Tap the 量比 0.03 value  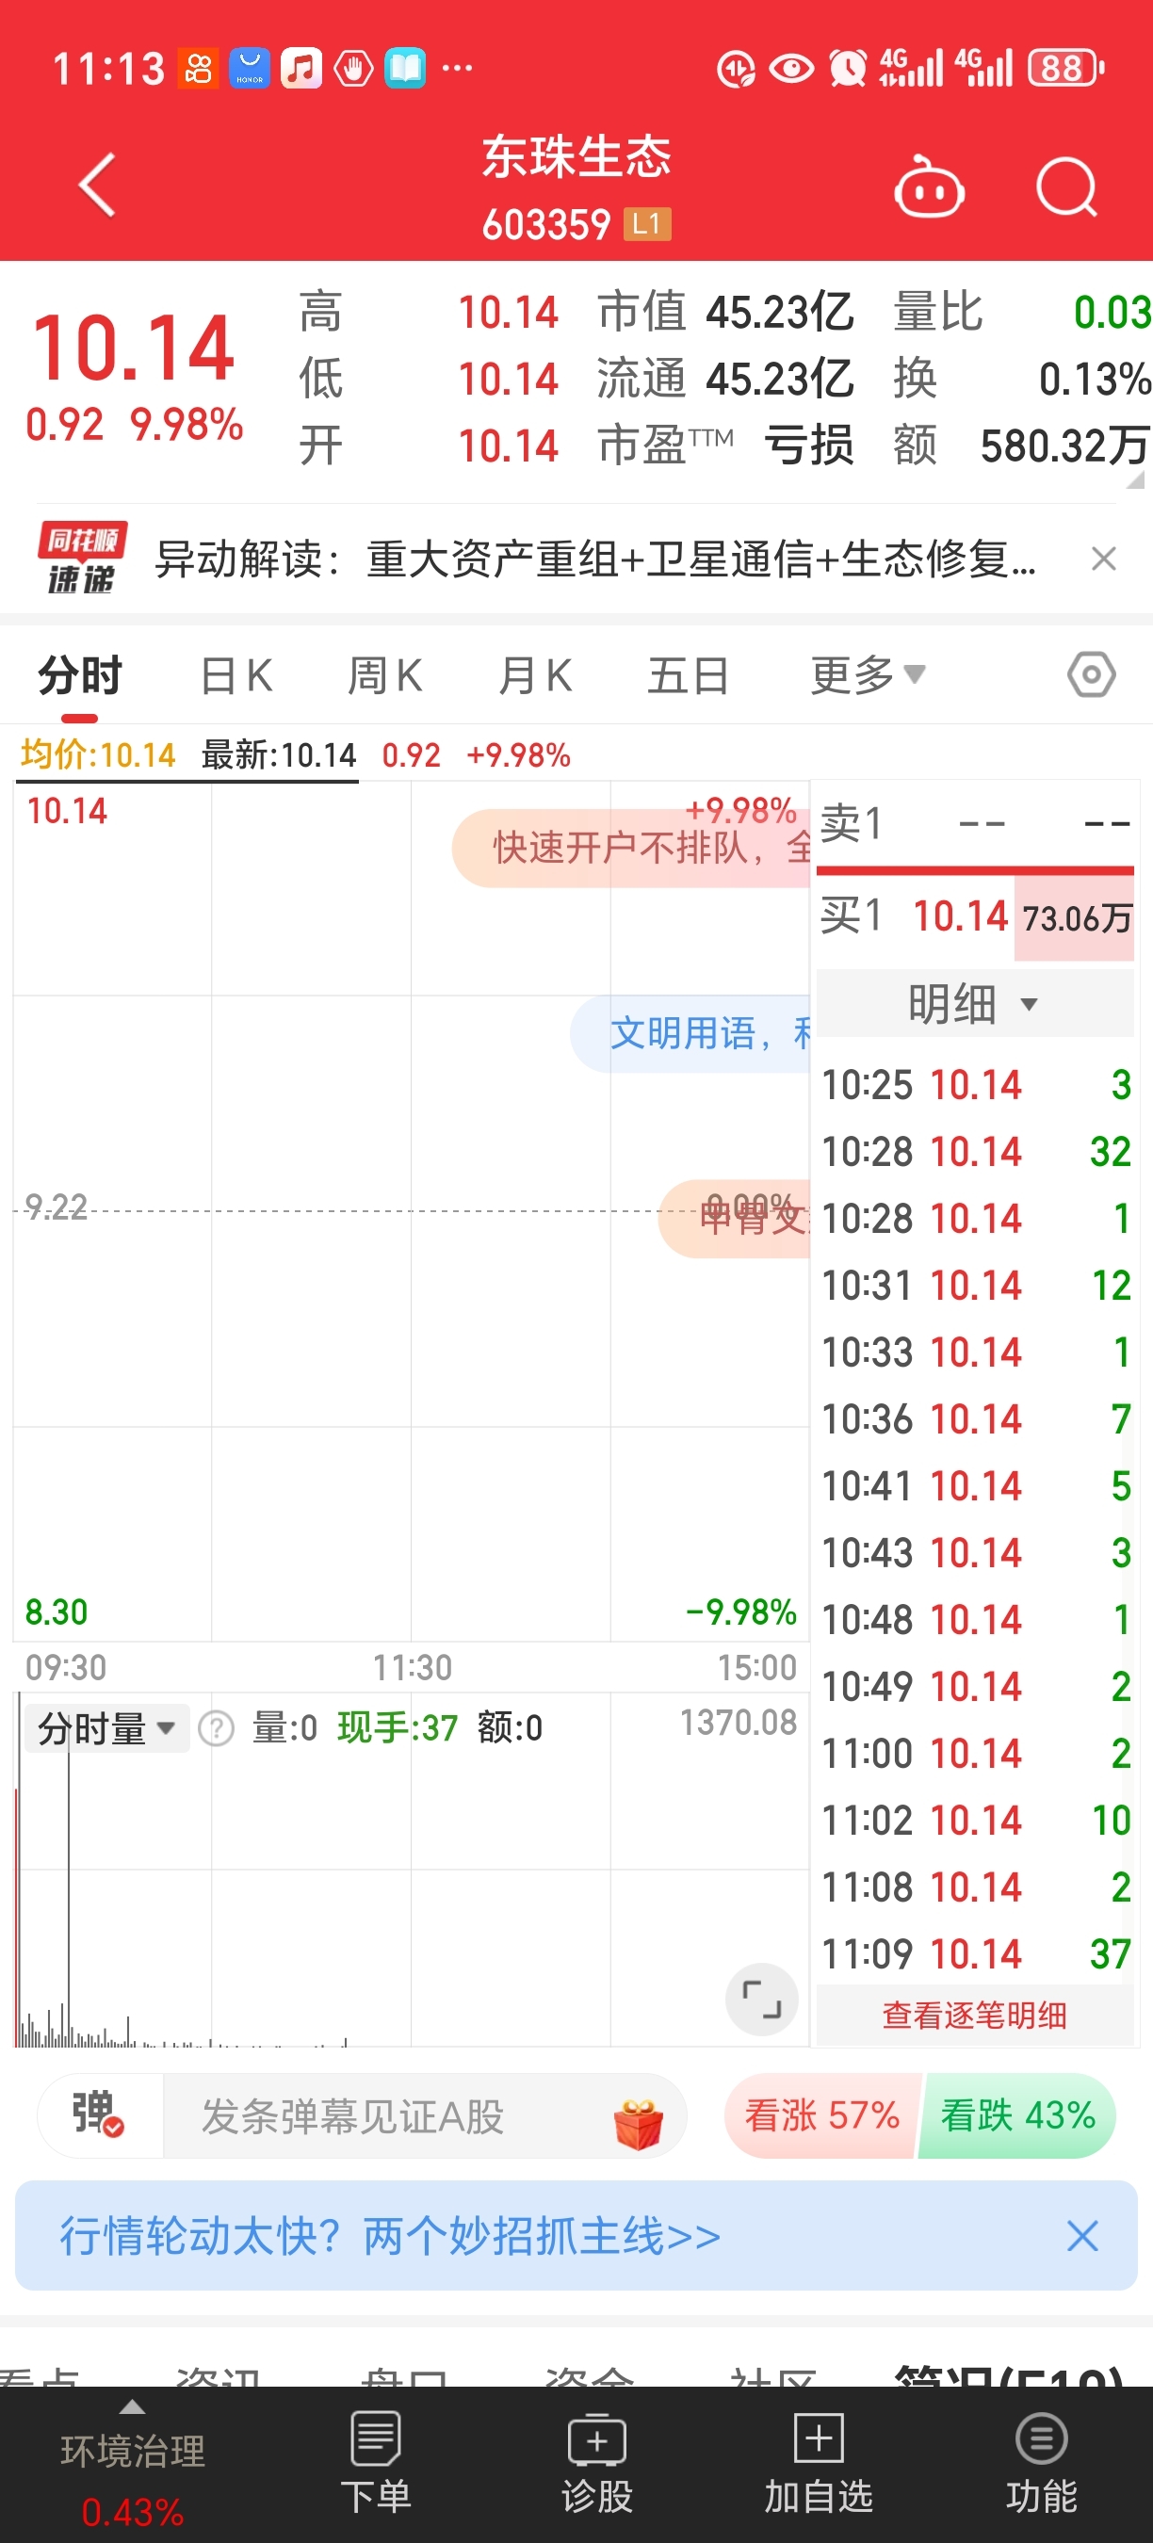point(1112,312)
